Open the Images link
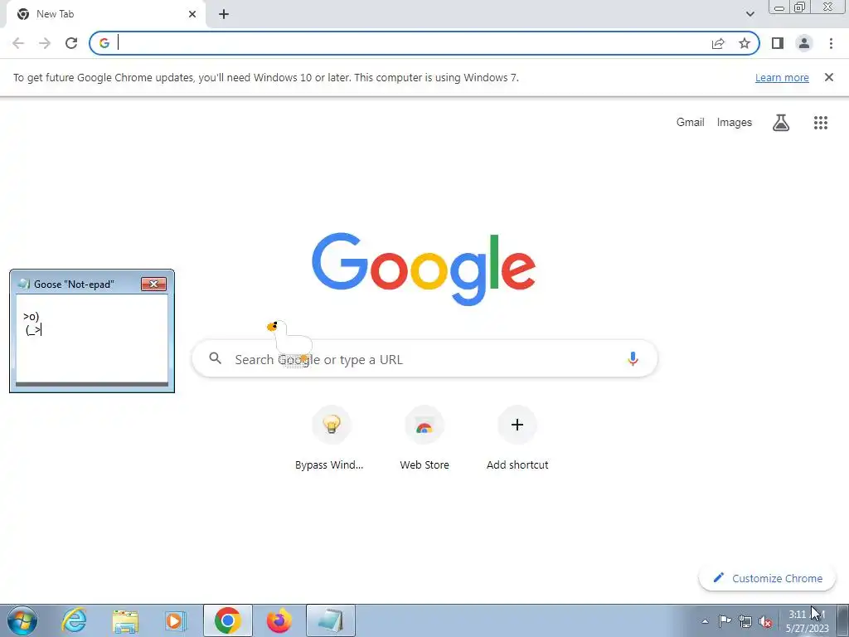The height and width of the screenshot is (637, 849). click(735, 123)
